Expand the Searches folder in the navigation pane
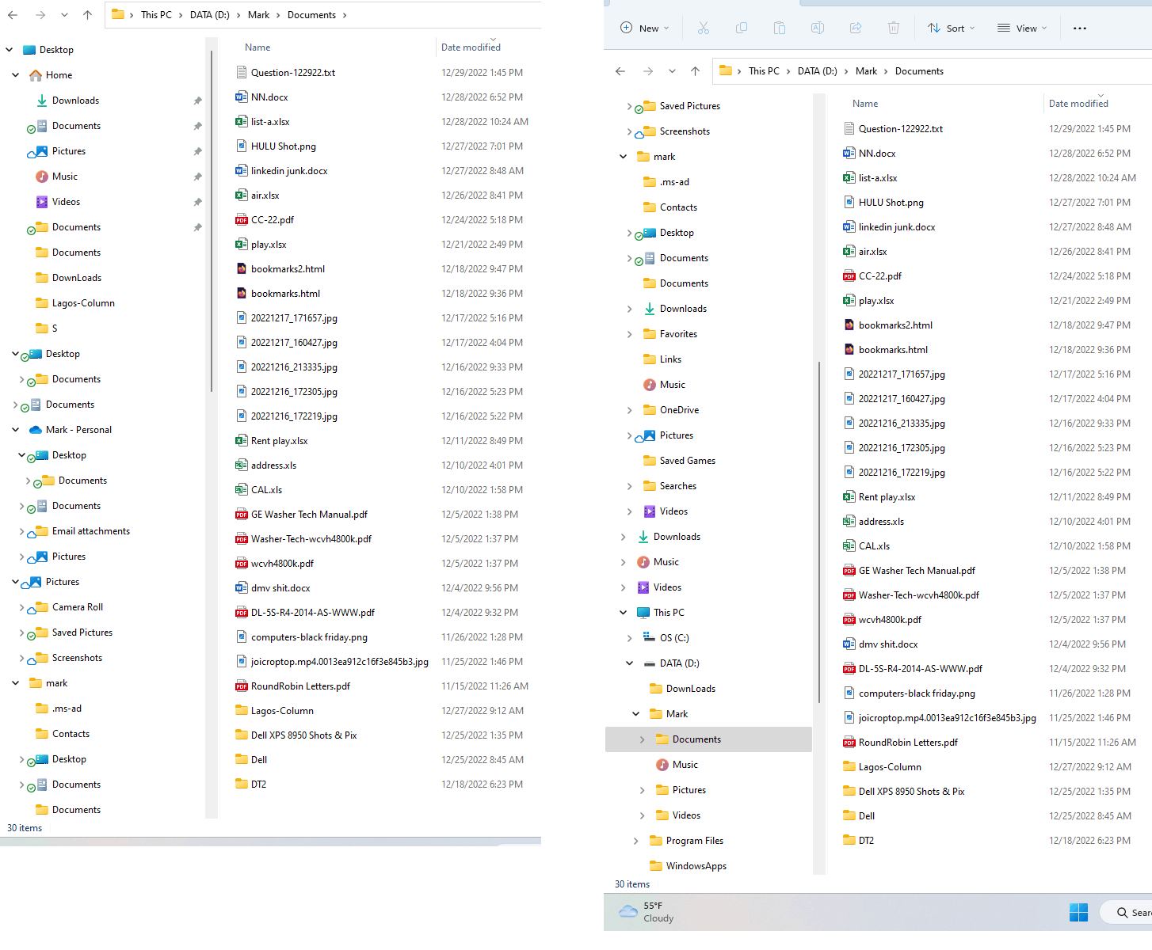The width and height of the screenshot is (1152, 950). click(629, 485)
